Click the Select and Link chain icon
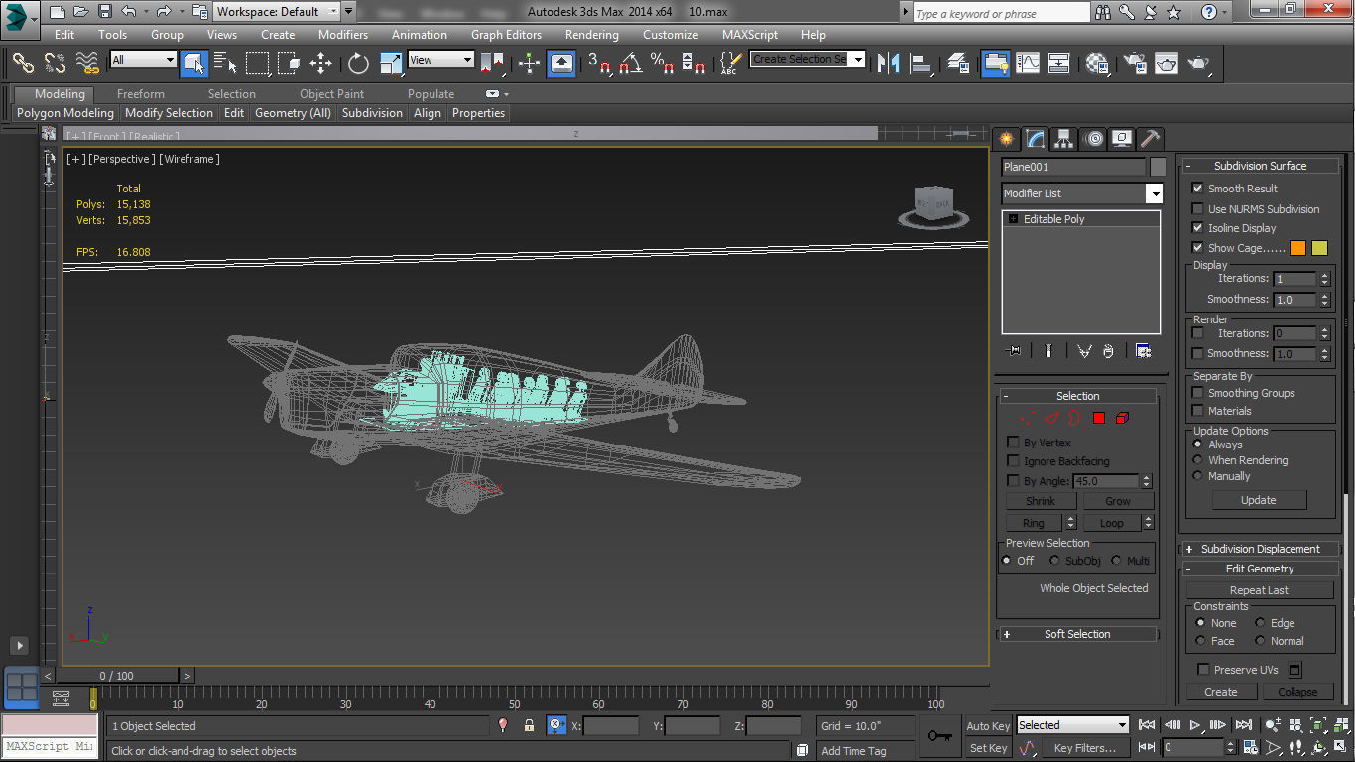Screen dimensions: 1355x762 pyautogui.click(x=23, y=63)
